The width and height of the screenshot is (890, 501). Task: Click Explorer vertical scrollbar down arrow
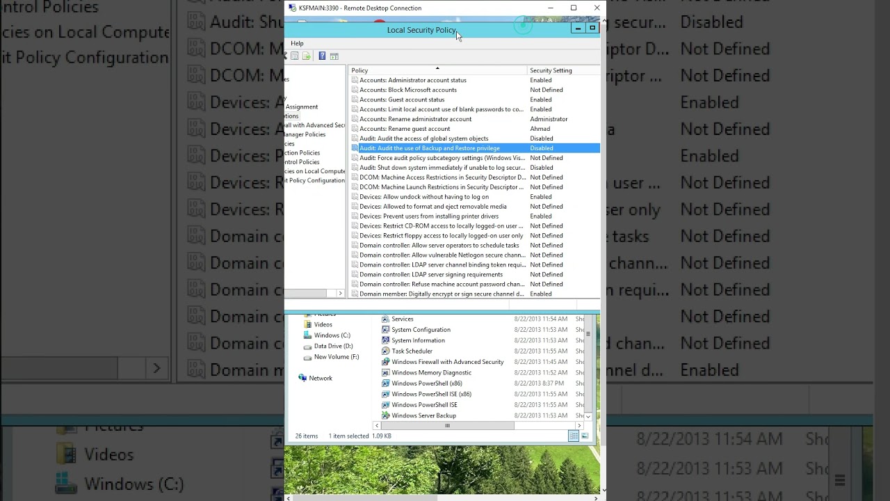(588, 416)
